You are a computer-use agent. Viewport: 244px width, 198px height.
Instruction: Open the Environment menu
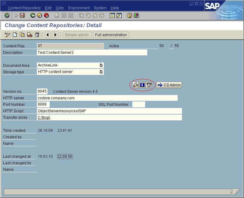[x=79, y=8]
